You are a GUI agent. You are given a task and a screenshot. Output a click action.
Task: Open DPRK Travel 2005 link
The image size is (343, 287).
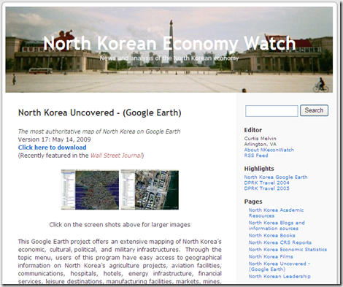tap(267, 188)
